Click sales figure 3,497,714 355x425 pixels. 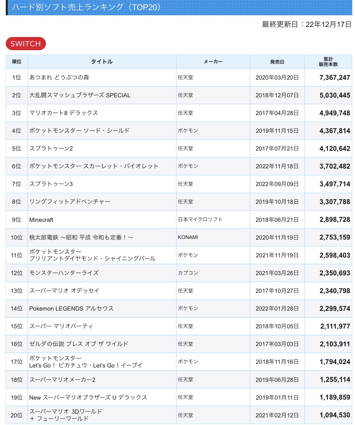click(x=335, y=184)
